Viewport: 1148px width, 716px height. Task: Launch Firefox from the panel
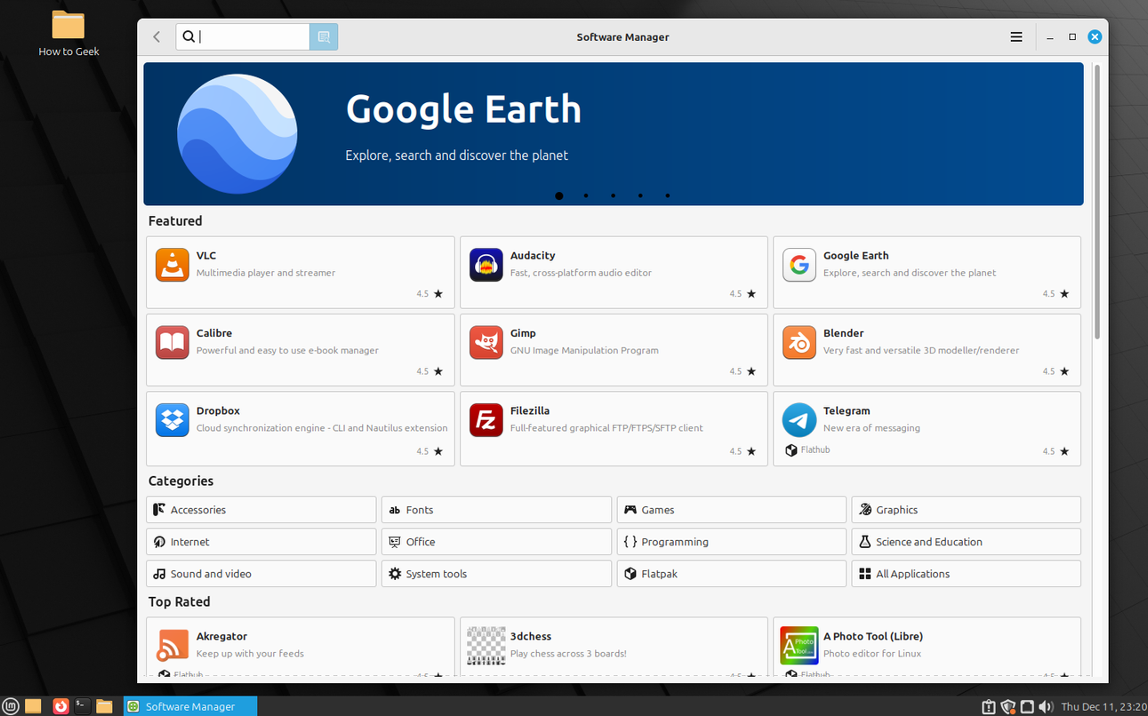point(60,706)
